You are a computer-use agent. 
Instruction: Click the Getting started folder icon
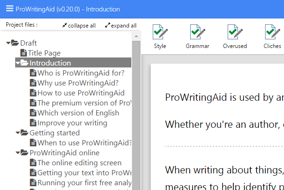pyautogui.click(x=24, y=133)
